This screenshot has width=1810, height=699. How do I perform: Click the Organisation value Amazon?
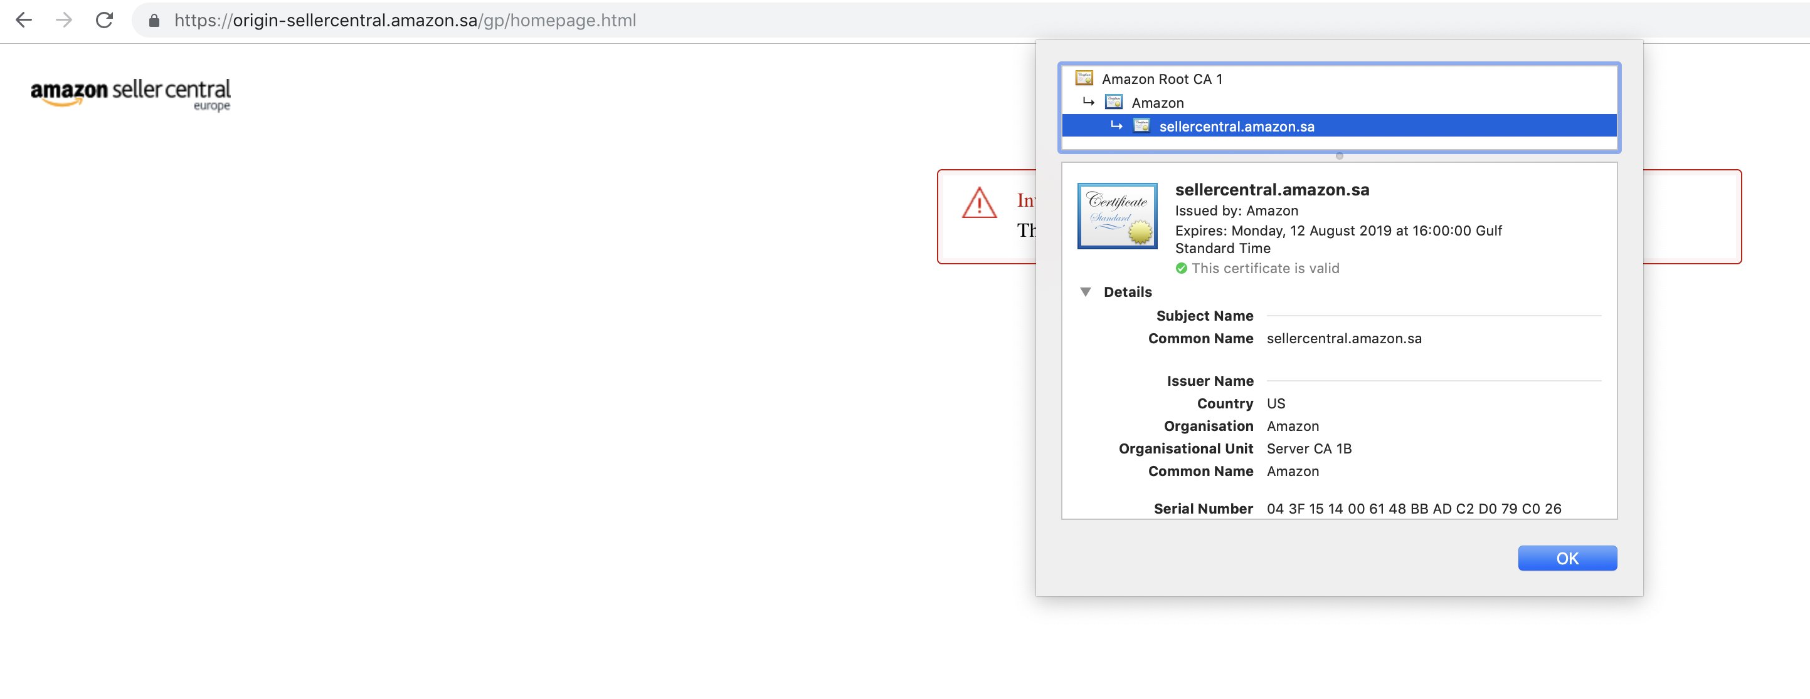(x=1293, y=426)
